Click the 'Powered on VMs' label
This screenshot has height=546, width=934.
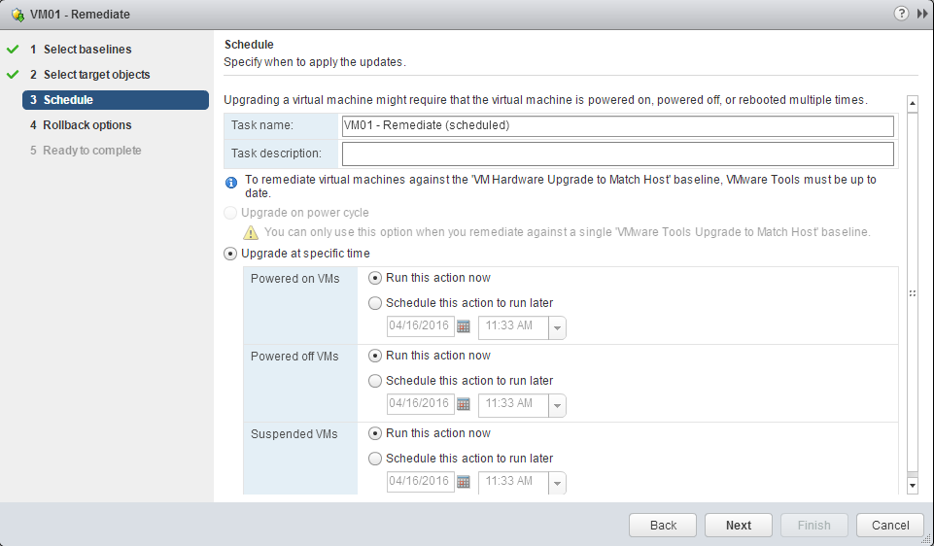294,279
